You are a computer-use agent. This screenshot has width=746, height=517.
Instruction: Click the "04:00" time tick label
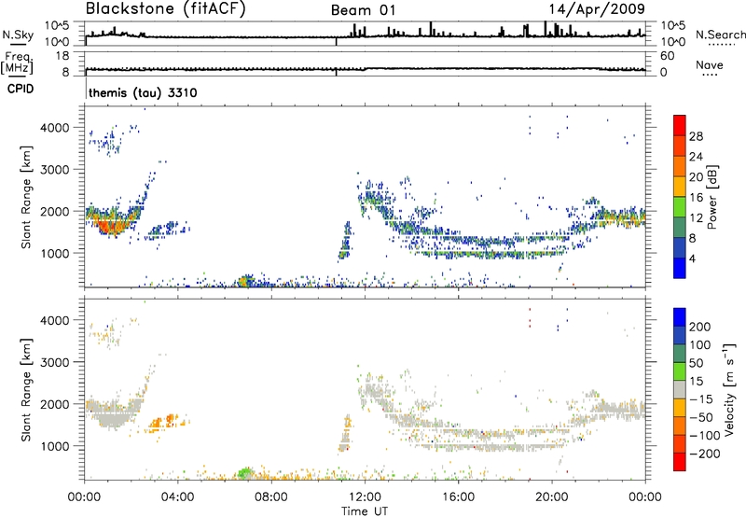coord(177,497)
